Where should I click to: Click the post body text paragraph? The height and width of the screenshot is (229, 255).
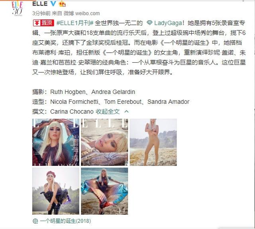139,47
